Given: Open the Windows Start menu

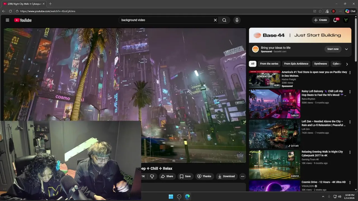Looking at the screenshot, I should click(171, 197).
